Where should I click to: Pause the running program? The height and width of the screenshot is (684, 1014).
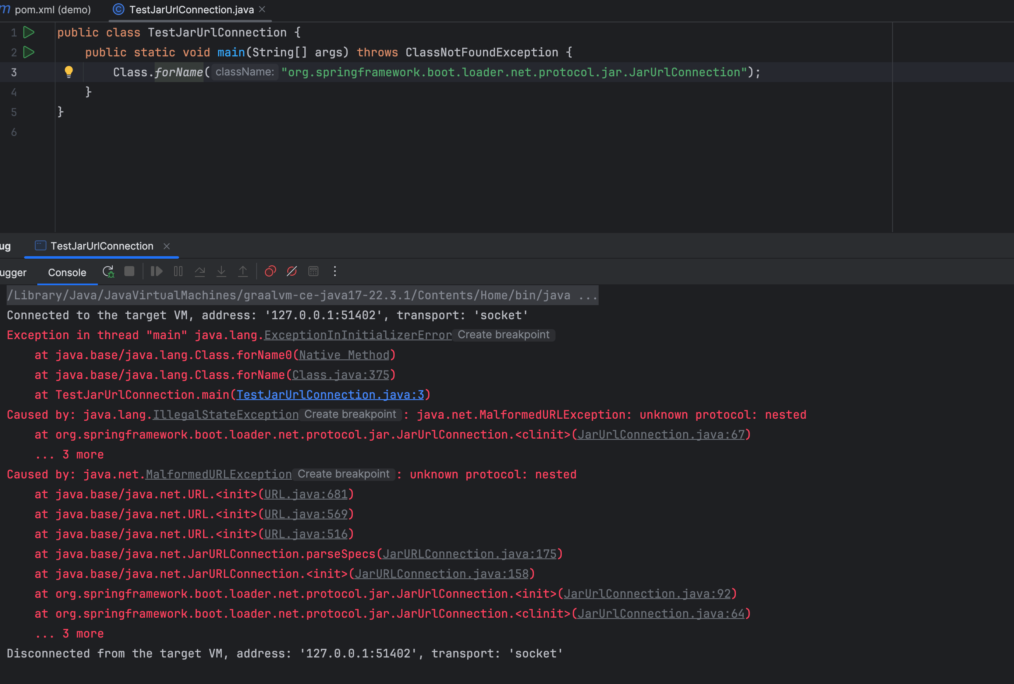(x=177, y=272)
